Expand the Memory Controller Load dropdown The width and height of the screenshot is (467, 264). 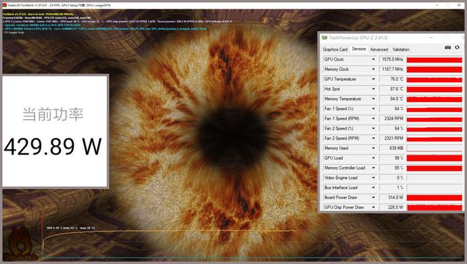pos(373,167)
